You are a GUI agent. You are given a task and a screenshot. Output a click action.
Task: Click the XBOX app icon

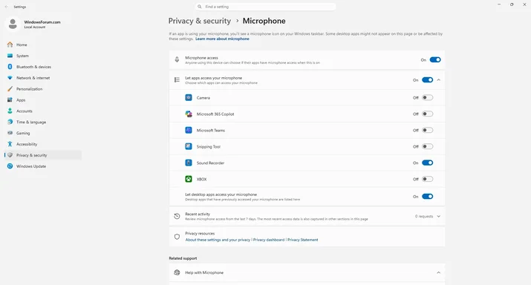tap(189, 179)
